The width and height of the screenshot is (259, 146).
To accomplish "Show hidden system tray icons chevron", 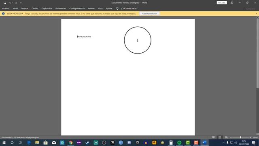I will (x=223, y=142).
